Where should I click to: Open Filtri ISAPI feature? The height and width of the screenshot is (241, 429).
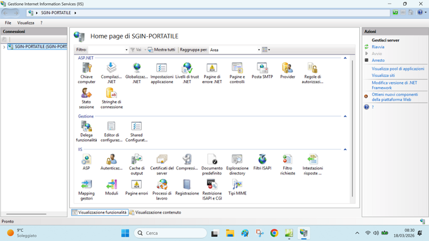[262, 162]
